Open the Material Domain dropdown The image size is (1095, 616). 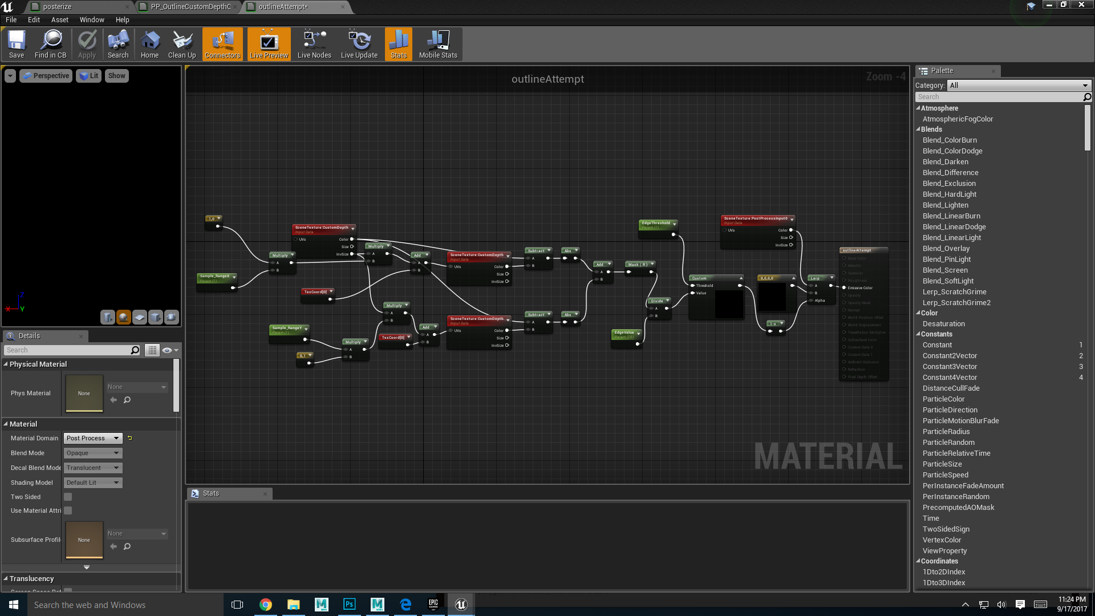click(x=93, y=438)
